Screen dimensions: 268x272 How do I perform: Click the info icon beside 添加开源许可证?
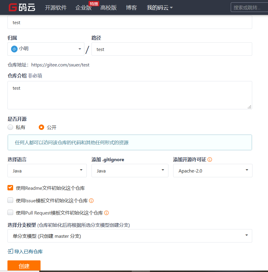(210, 159)
